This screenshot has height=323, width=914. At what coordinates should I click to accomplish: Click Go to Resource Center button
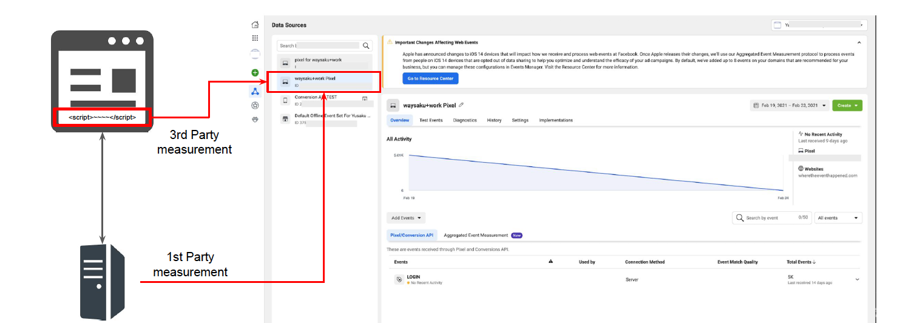point(430,79)
